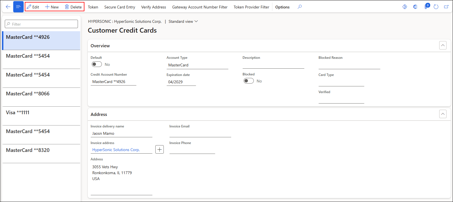Click the Account Type field MasterCard
Image resolution: width=453 pixels, height=202 pixels.
pos(197,65)
